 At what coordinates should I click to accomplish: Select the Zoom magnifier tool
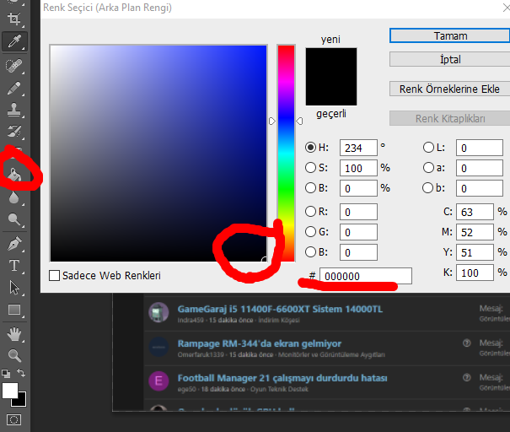14,356
